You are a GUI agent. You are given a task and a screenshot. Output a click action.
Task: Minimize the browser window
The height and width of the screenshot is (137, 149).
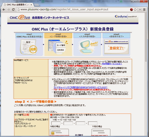click(134, 1)
